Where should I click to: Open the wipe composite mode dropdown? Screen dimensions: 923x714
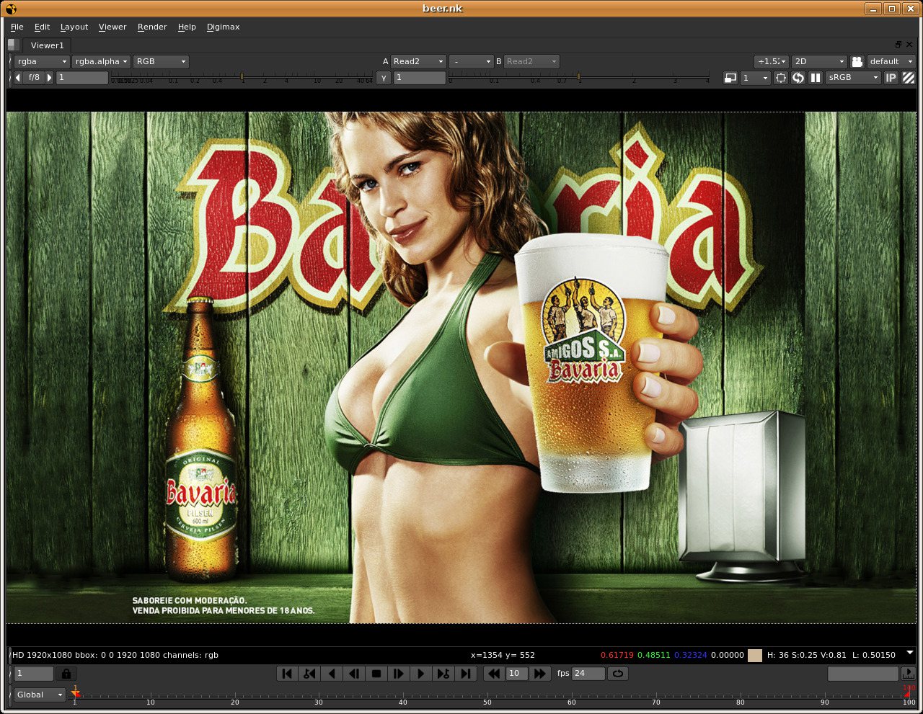coord(472,61)
